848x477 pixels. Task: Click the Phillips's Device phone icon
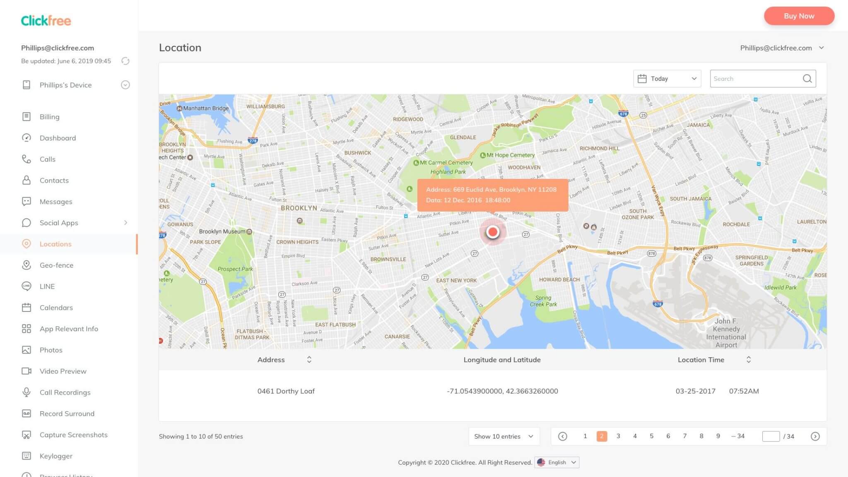tap(26, 85)
